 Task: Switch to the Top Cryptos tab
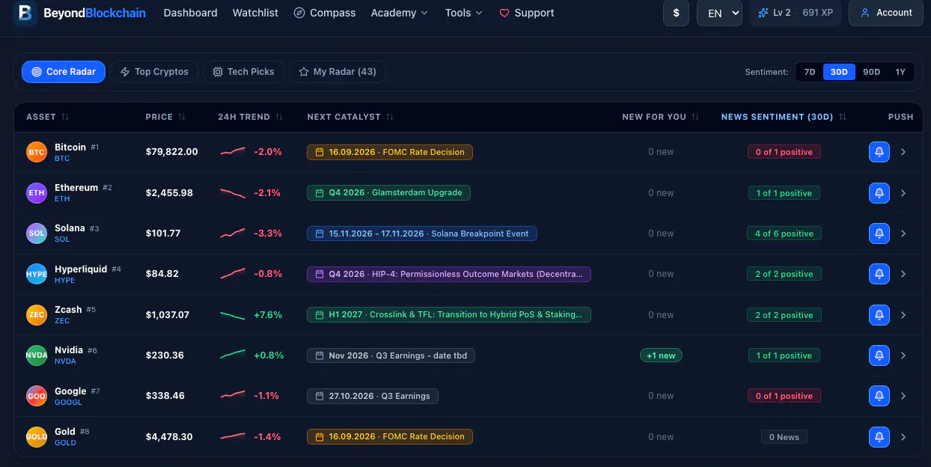[x=154, y=72]
